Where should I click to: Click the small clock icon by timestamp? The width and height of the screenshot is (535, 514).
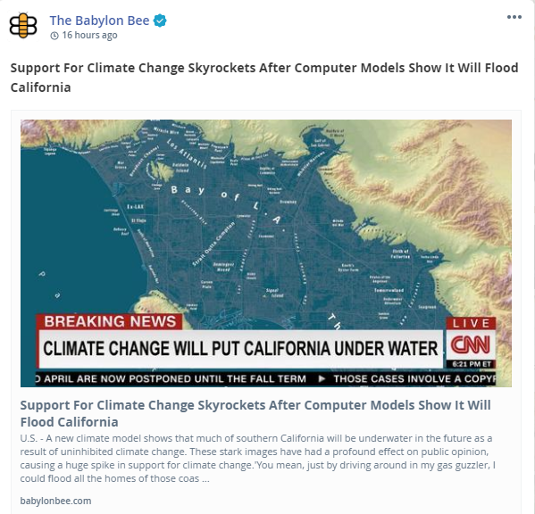pos(54,36)
